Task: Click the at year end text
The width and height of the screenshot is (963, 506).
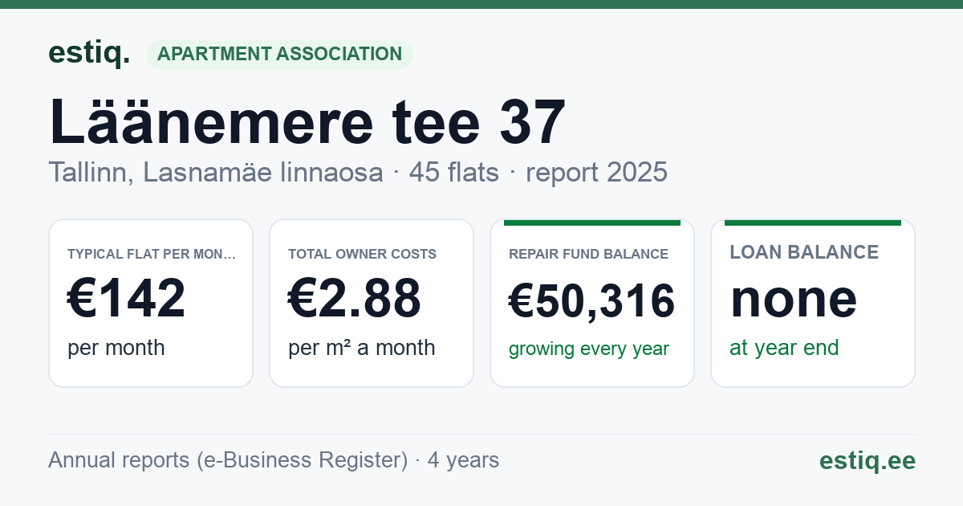Action: tap(784, 348)
